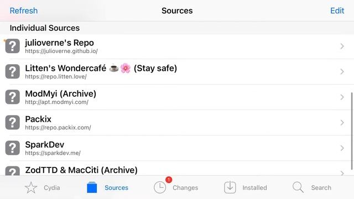Image resolution: width=354 pixels, height=199 pixels.
Task: Tap the blue Sources box icon
Action: pyautogui.click(x=92, y=187)
